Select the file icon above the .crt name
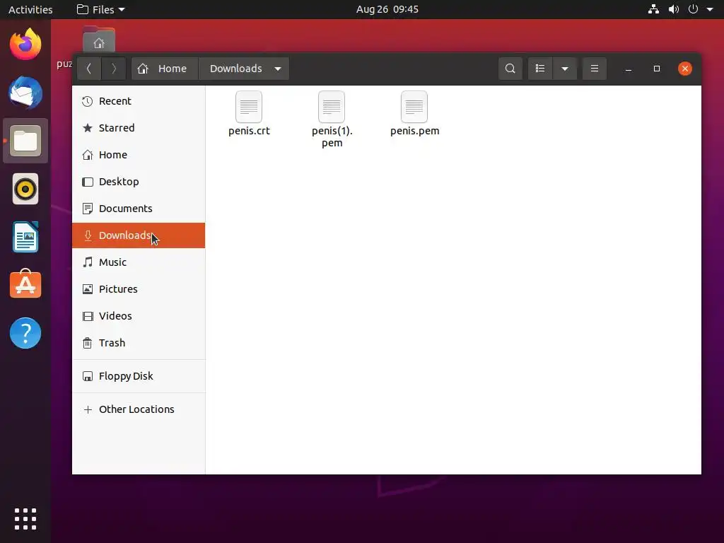 coord(249,107)
